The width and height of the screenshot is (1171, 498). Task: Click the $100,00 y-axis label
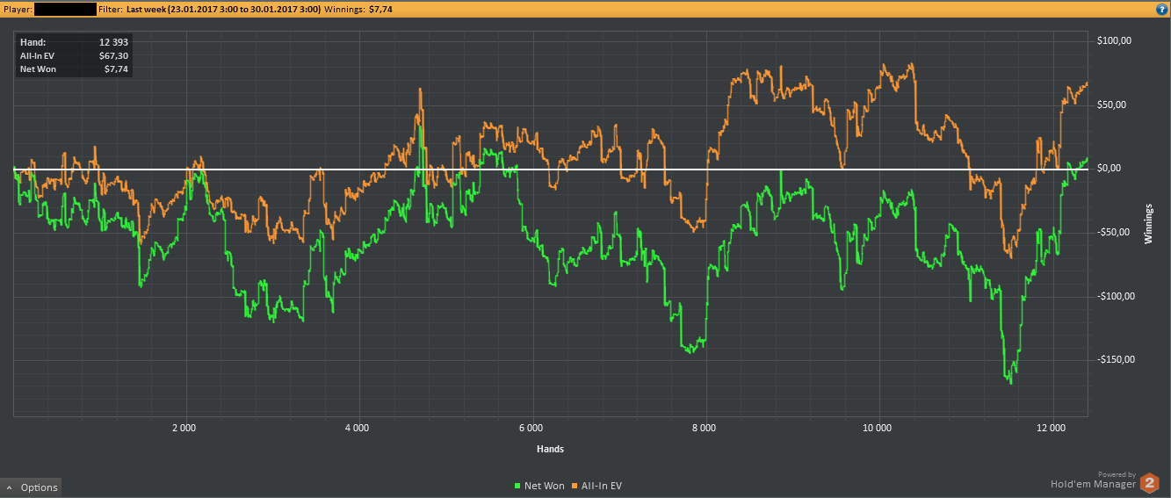(1114, 40)
